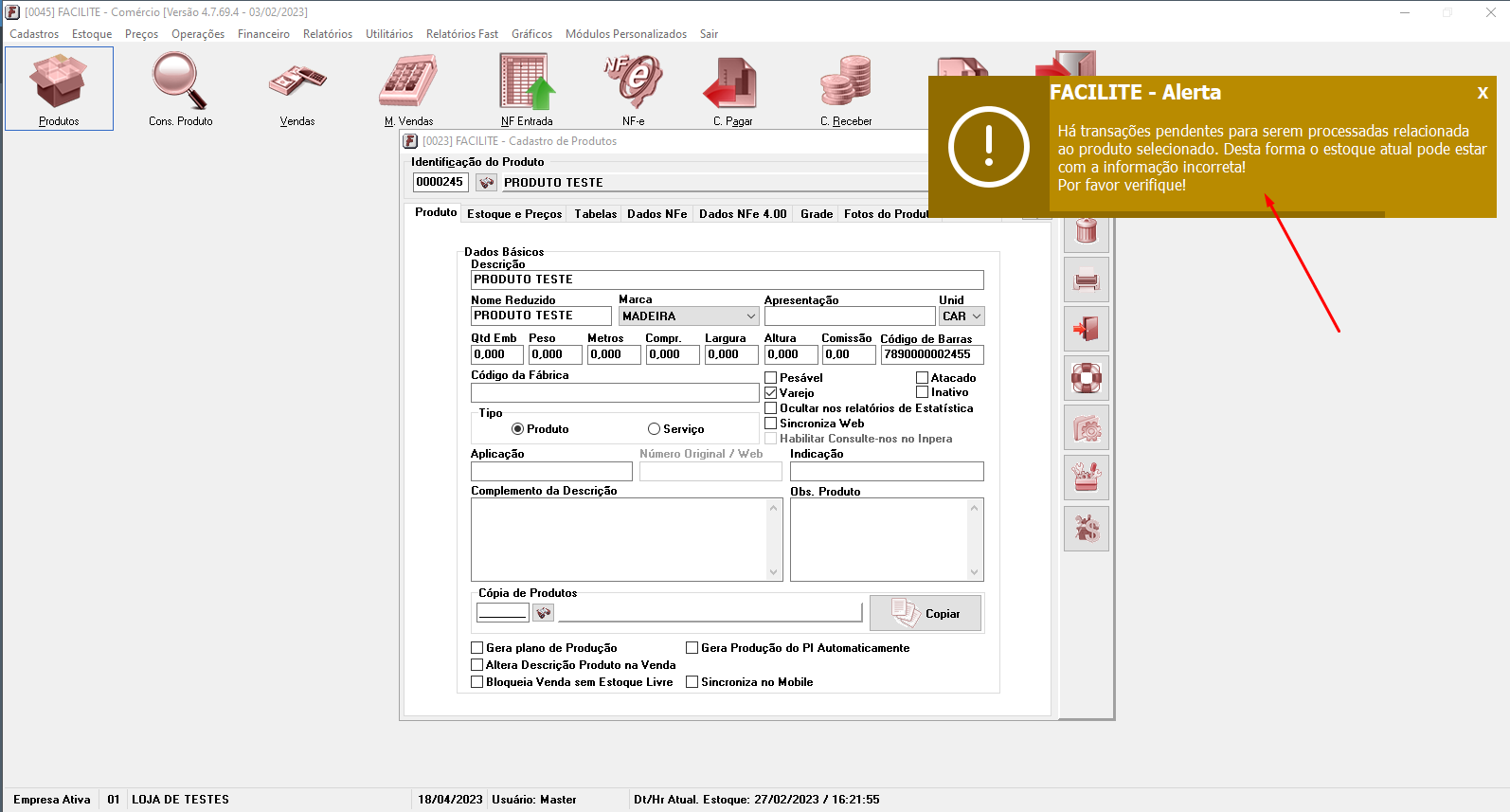Click the dollar sign icon in sidebar

coord(1087,528)
